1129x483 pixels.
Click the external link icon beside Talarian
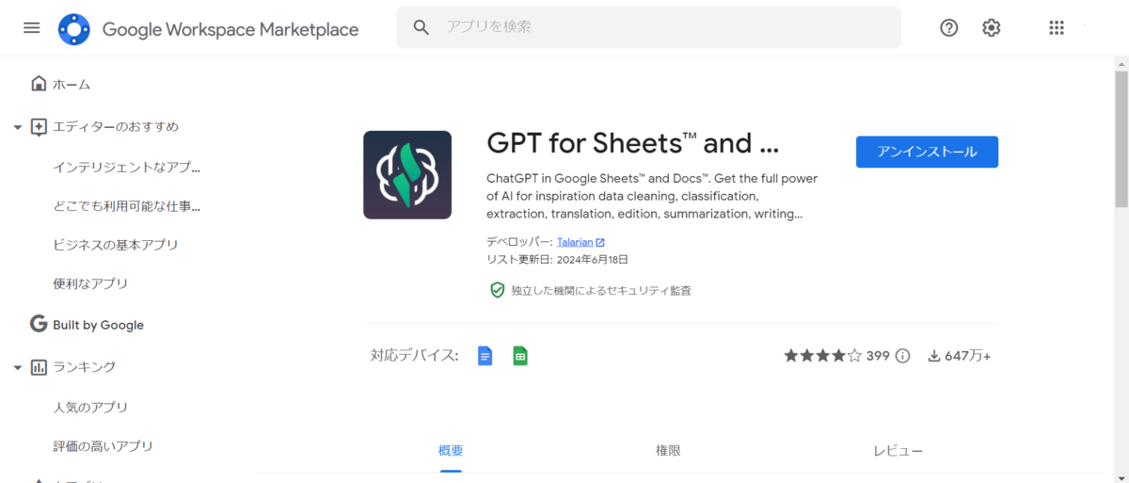tap(600, 242)
